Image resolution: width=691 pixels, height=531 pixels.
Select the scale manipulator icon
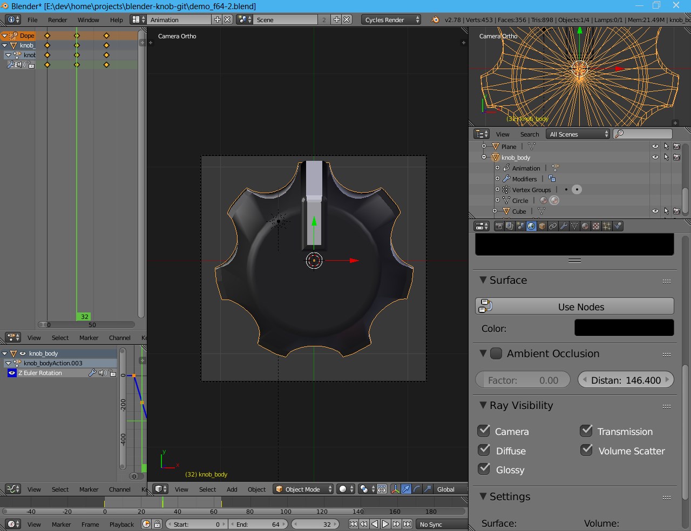[428, 489]
